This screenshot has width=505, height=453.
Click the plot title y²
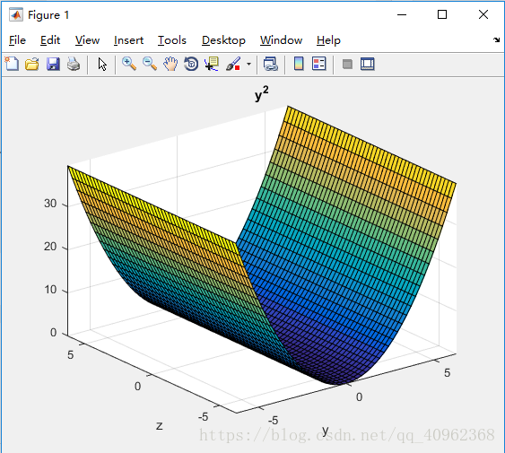point(262,93)
